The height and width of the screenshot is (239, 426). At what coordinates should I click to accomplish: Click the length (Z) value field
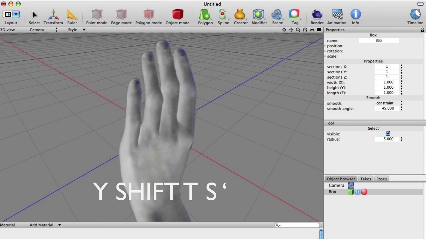point(387,93)
